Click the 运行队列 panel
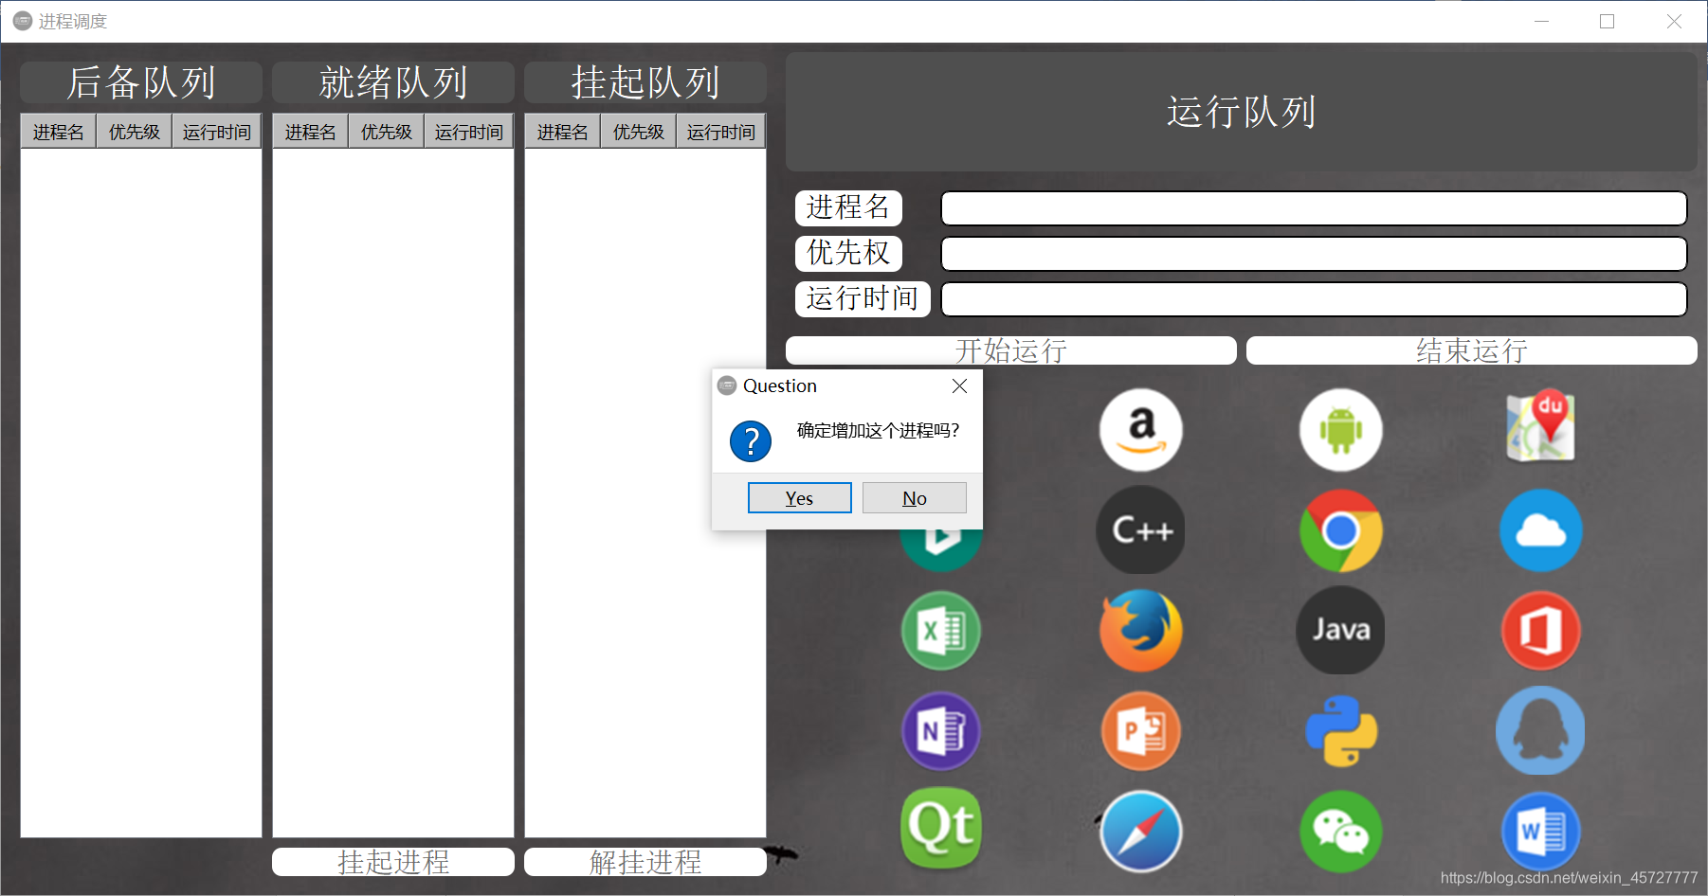The width and height of the screenshot is (1708, 896). pyautogui.click(x=1242, y=112)
